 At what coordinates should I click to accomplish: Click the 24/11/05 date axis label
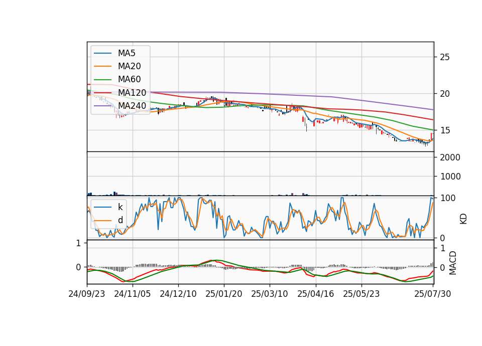[x=133, y=294]
